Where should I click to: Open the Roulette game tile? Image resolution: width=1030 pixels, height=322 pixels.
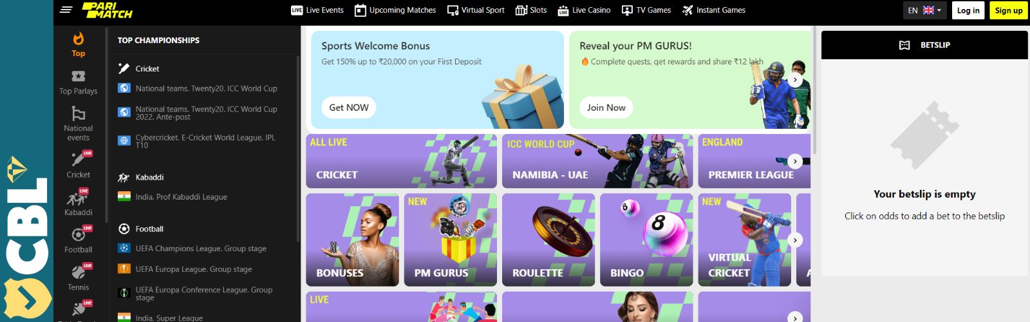(x=548, y=240)
